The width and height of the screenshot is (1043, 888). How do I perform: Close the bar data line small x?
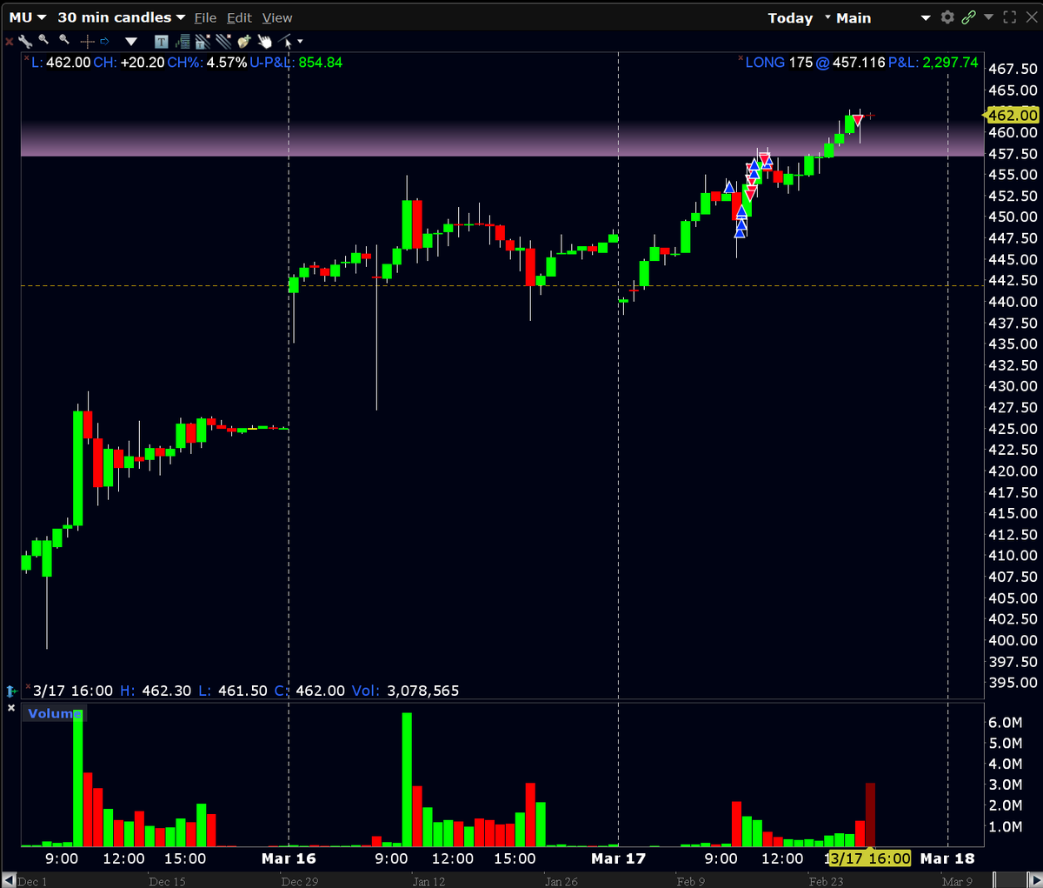tap(27, 686)
